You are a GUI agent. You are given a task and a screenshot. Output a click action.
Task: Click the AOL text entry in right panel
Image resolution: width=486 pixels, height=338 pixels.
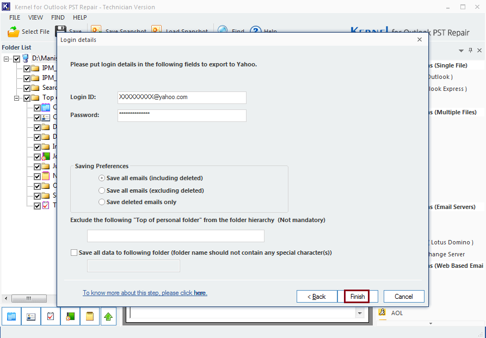[397, 313]
